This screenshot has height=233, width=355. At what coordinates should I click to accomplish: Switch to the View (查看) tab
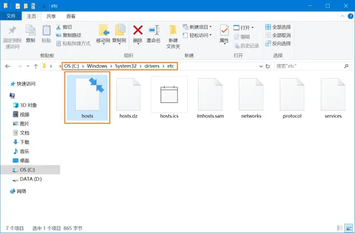[70, 16]
